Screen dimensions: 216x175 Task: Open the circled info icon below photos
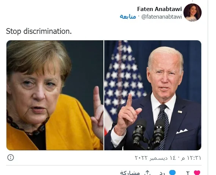tap(11, 157)
